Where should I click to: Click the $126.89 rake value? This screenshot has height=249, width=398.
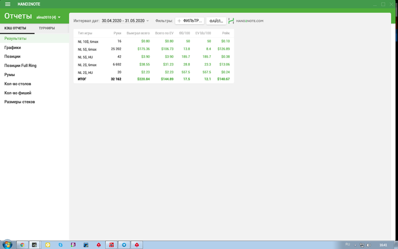223,49
